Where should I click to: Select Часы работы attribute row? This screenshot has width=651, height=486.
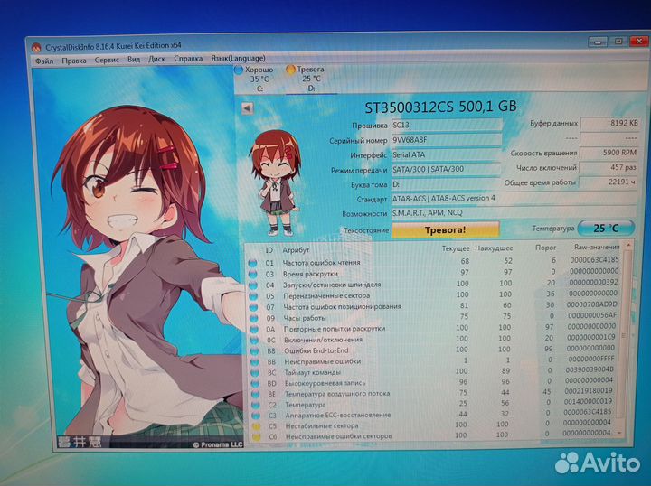[x=434, y=317]
